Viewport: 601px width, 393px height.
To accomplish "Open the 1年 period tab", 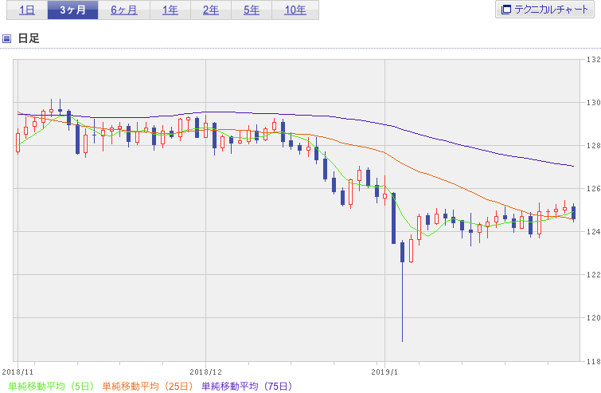I will point(170,10).
